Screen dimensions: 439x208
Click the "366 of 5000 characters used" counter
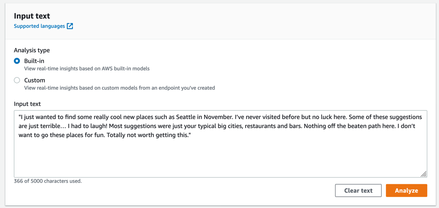pos(48,181)
